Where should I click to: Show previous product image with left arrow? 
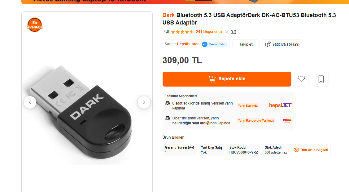point(30,102)
